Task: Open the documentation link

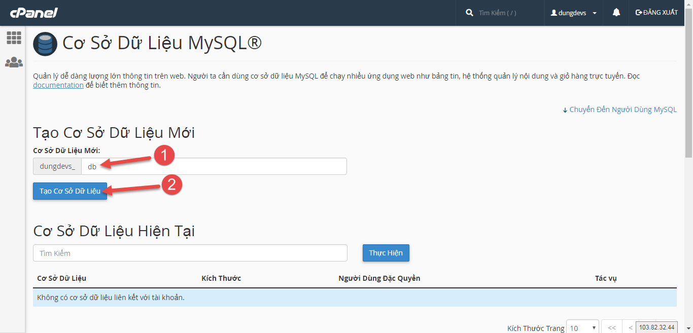Action: coord(58,85)
